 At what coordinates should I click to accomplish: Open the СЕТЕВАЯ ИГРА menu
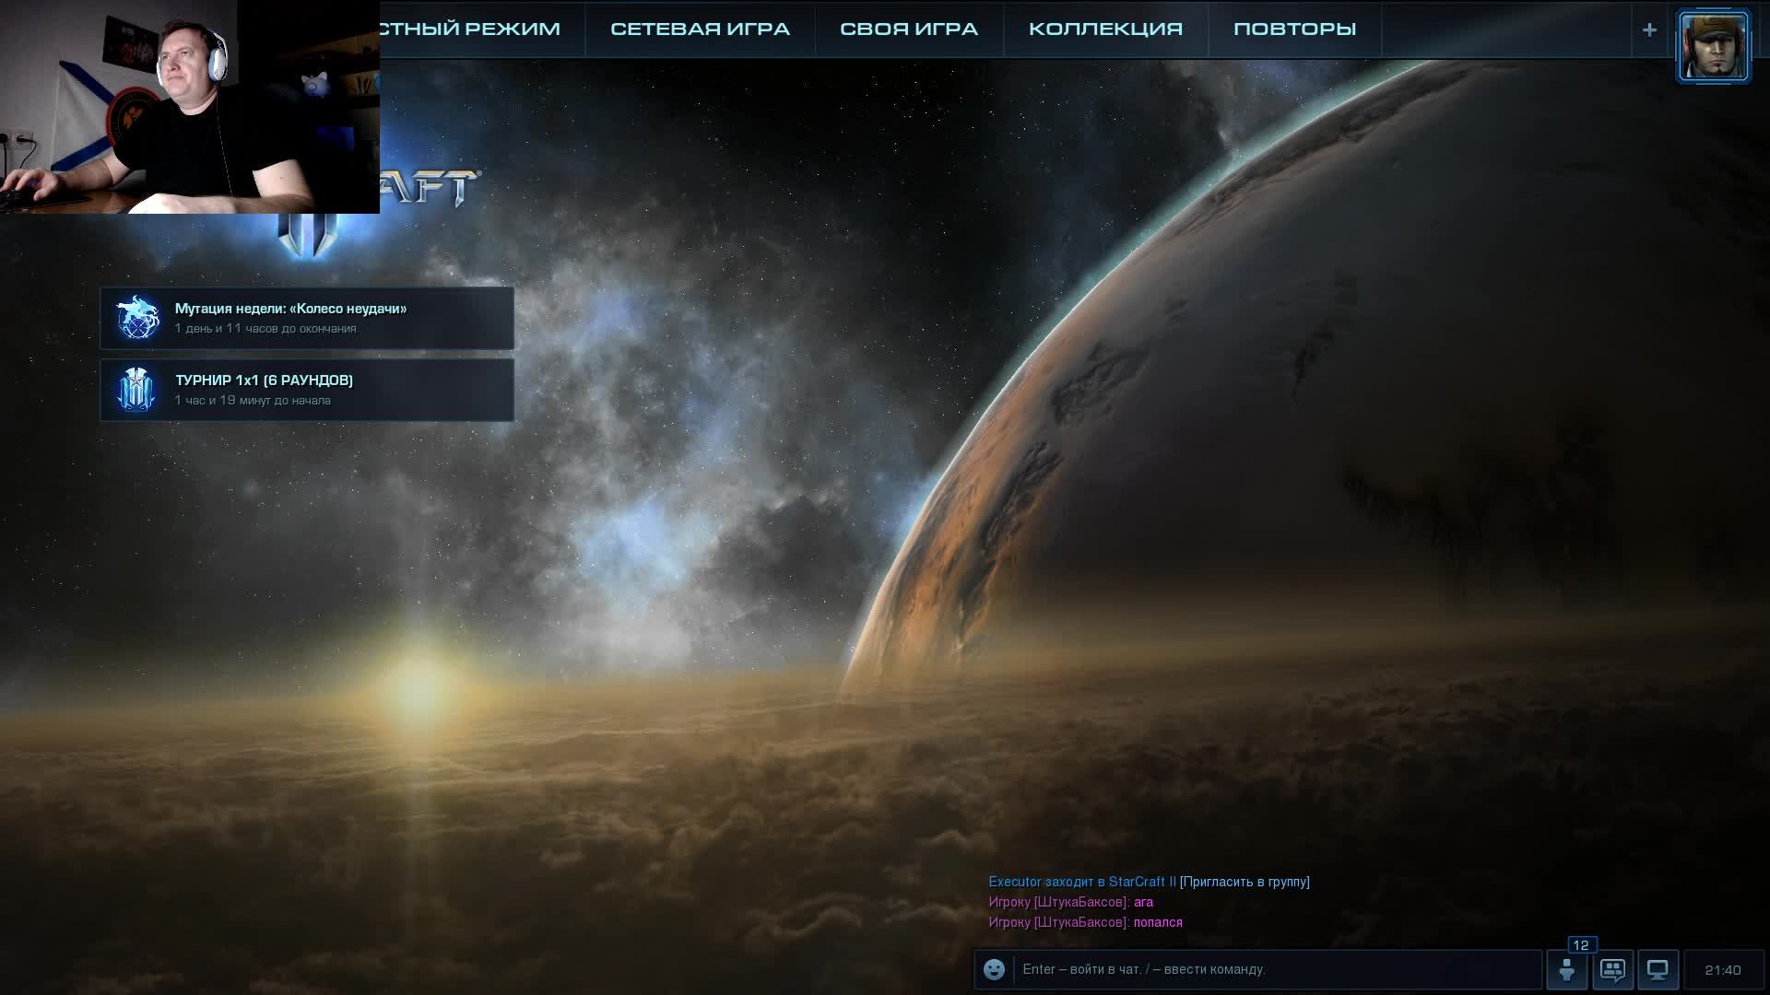click(x=698, y=29)
